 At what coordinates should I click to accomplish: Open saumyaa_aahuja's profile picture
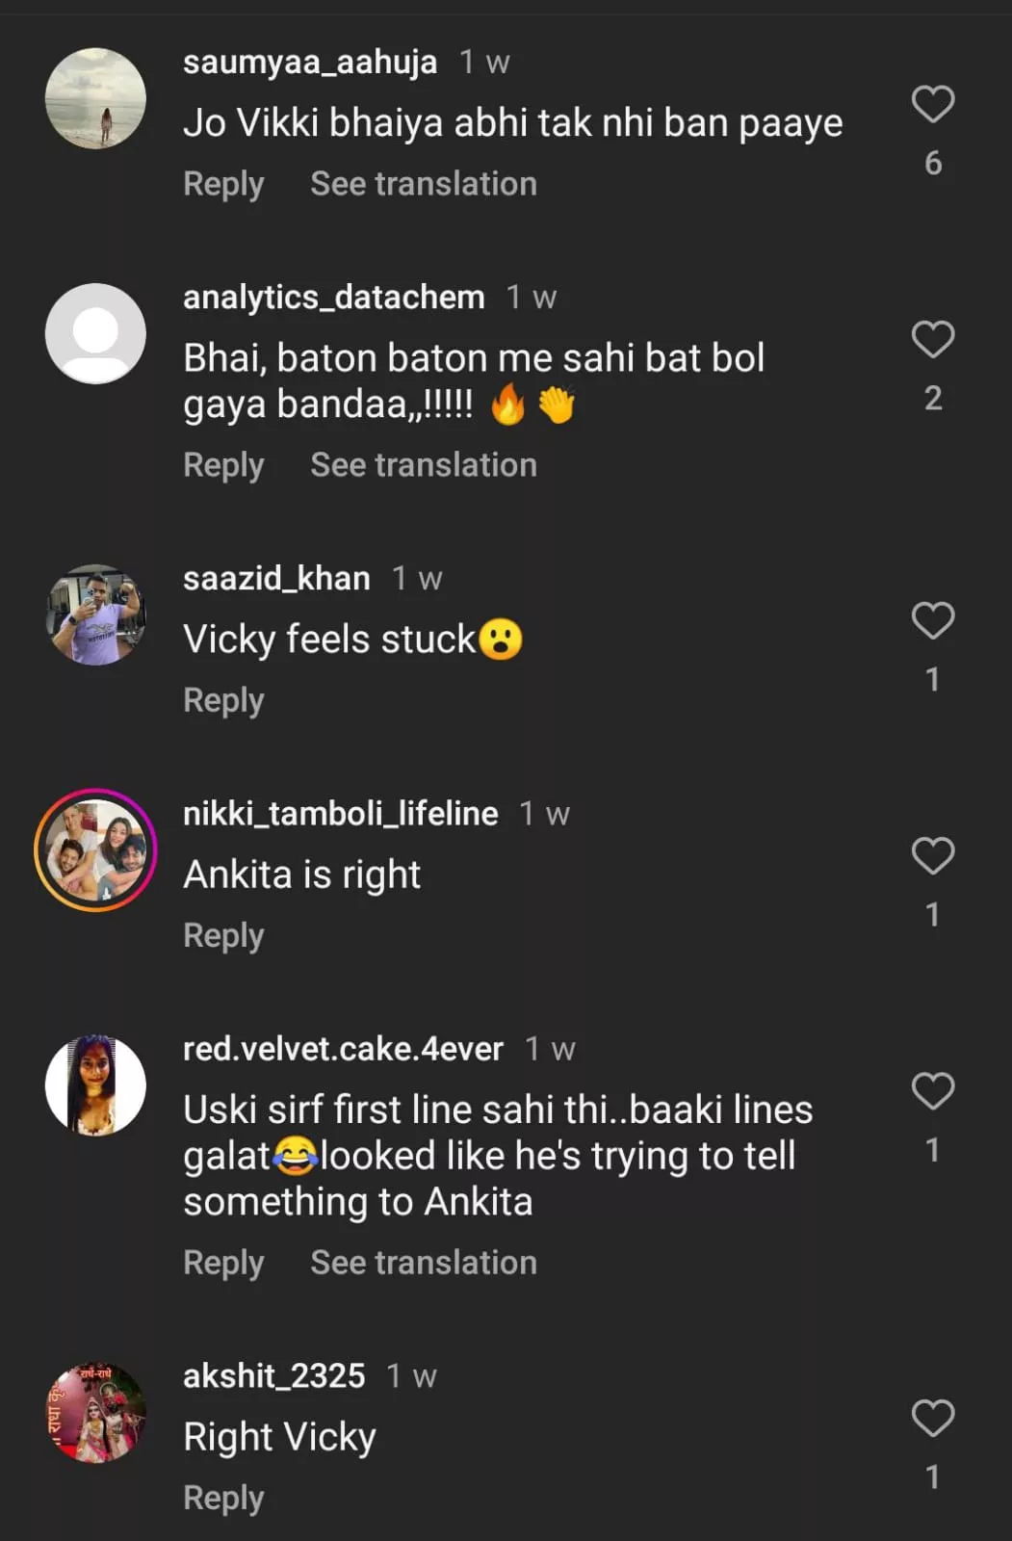click(x=96, y=98)
